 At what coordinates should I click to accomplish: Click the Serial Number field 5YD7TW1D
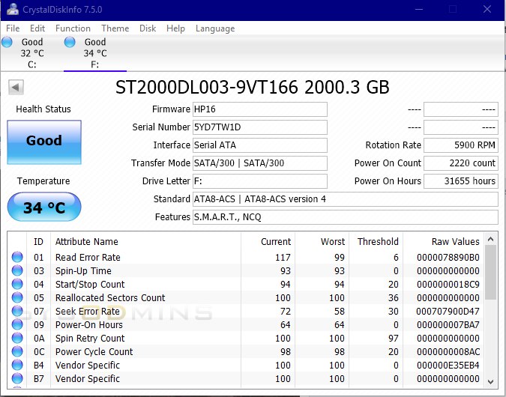coord(260,127)
